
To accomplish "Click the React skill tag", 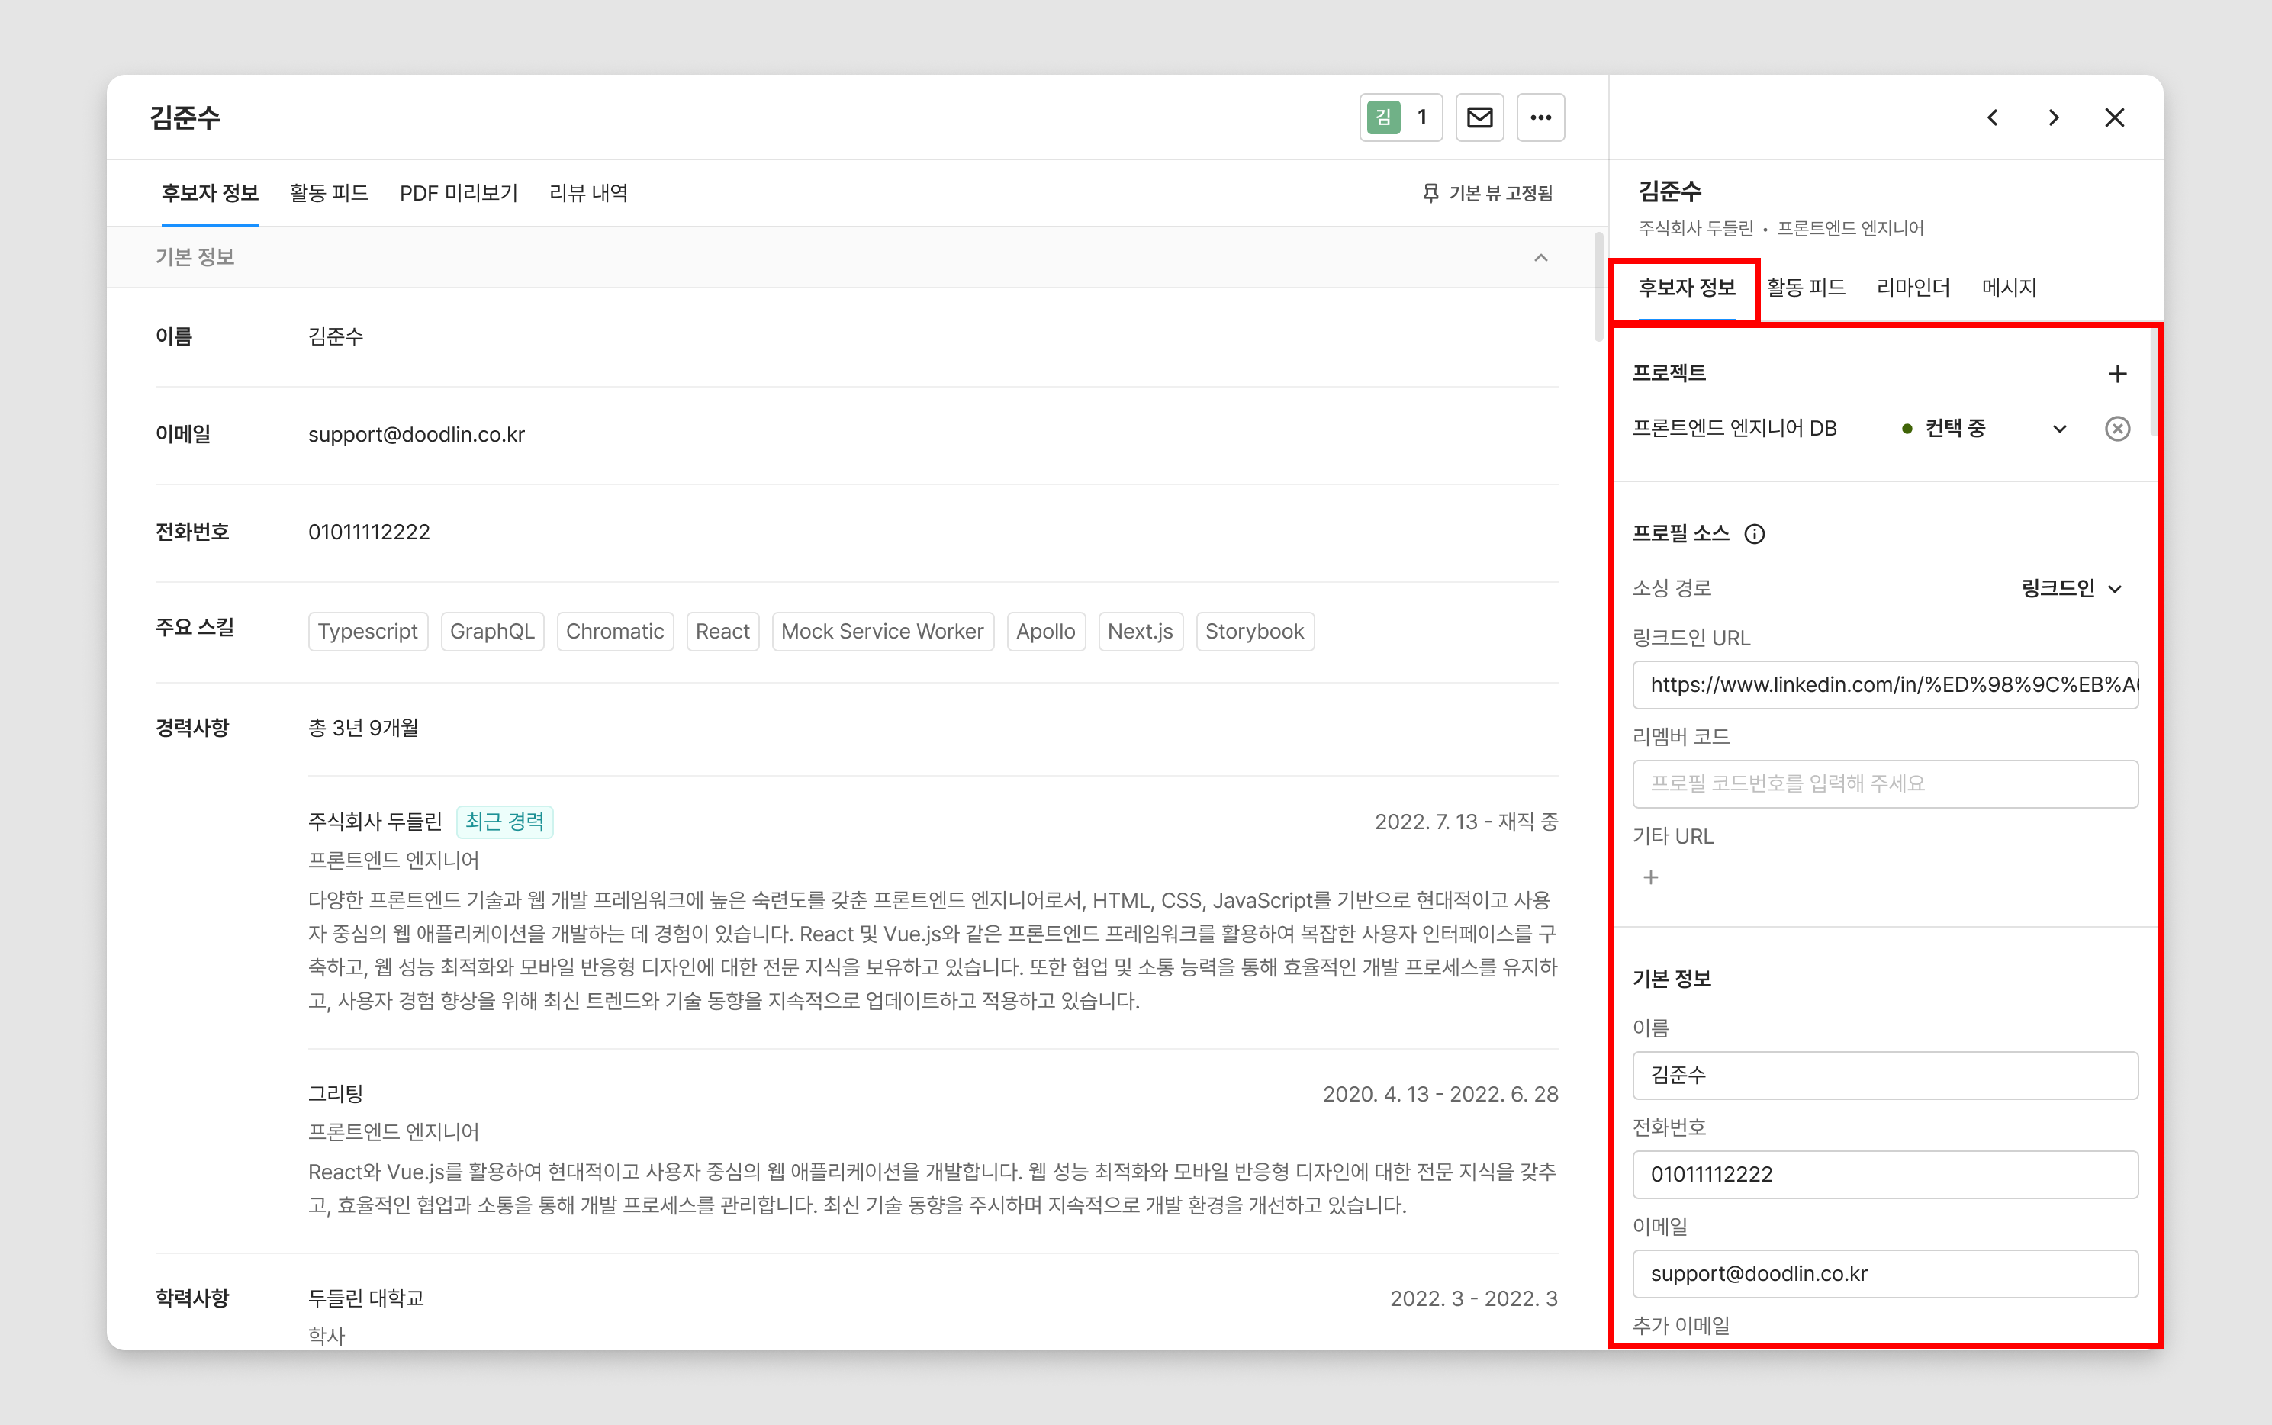I will [722, 632].
